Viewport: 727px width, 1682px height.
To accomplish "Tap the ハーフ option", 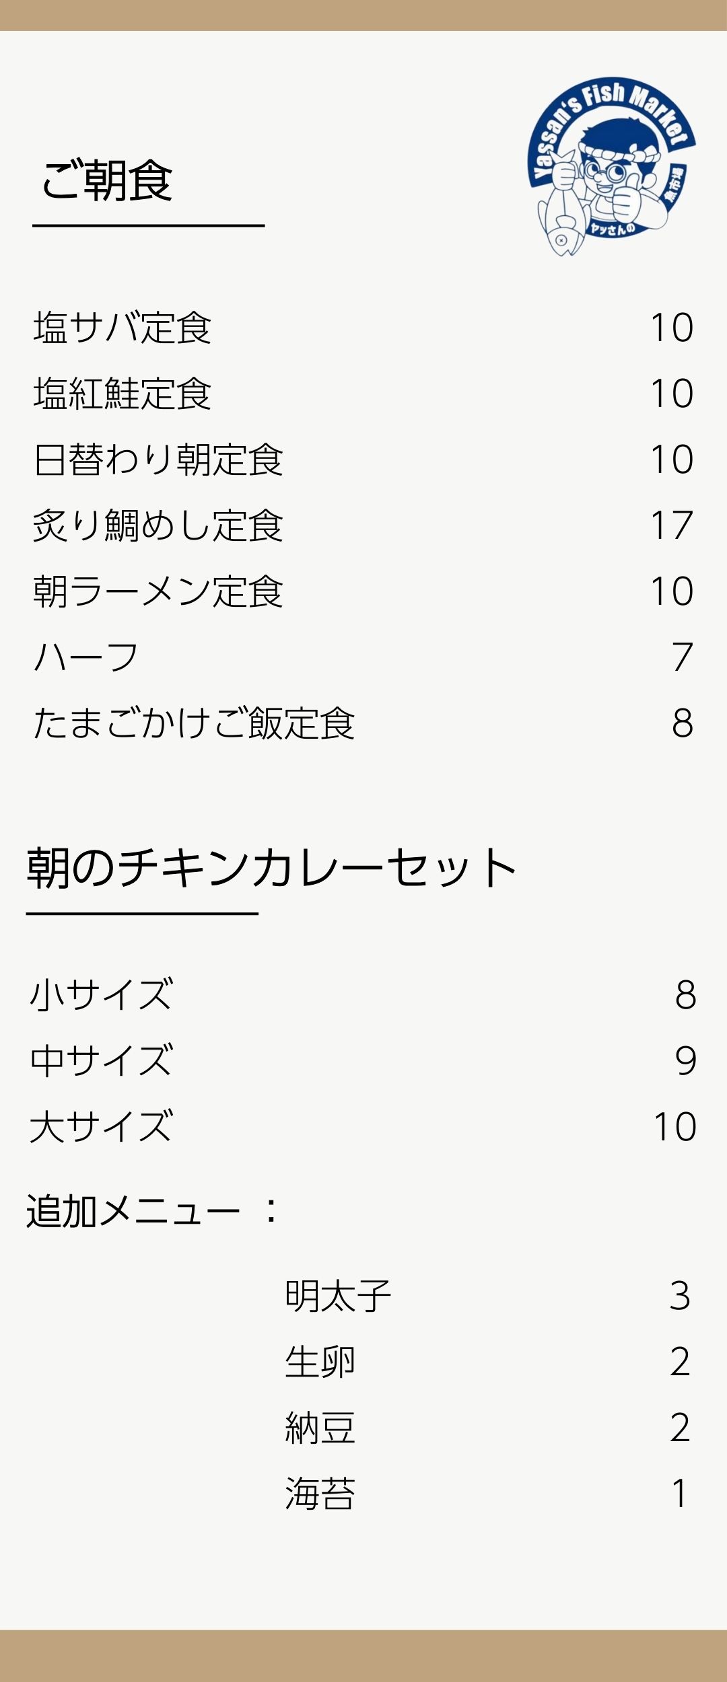I will 86,657.
